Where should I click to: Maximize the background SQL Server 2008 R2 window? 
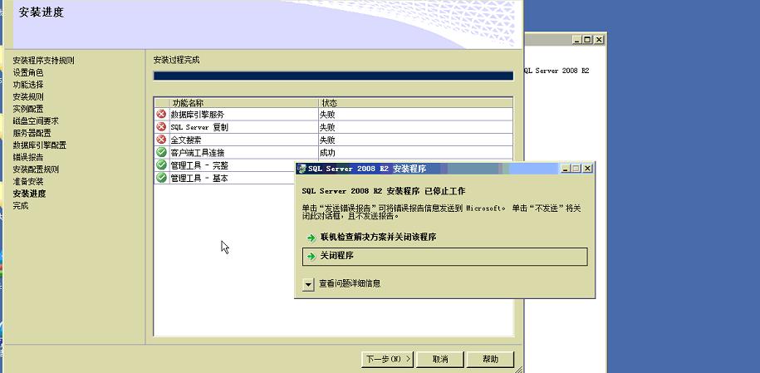coord(587,39)
